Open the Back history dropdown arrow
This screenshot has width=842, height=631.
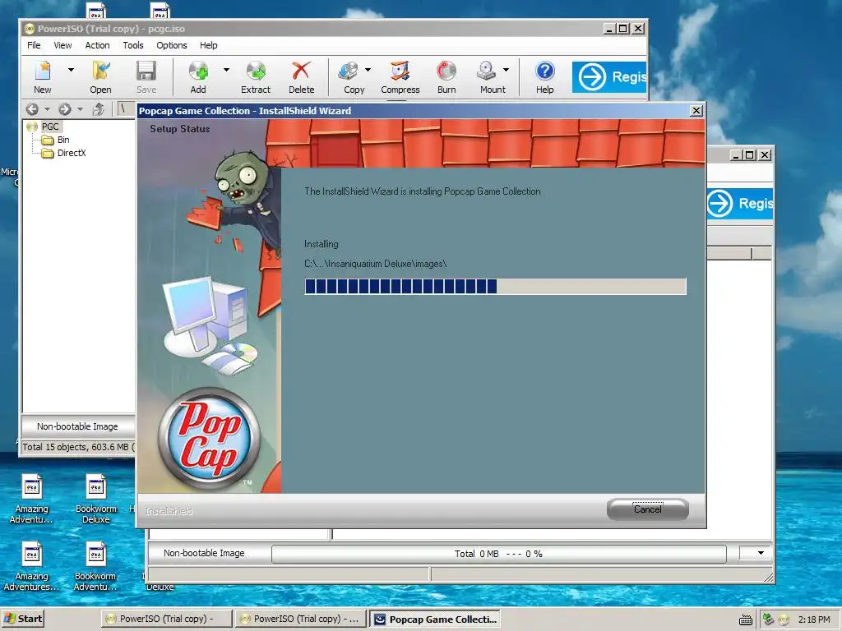pyautogui.click(x=47, y=109)
